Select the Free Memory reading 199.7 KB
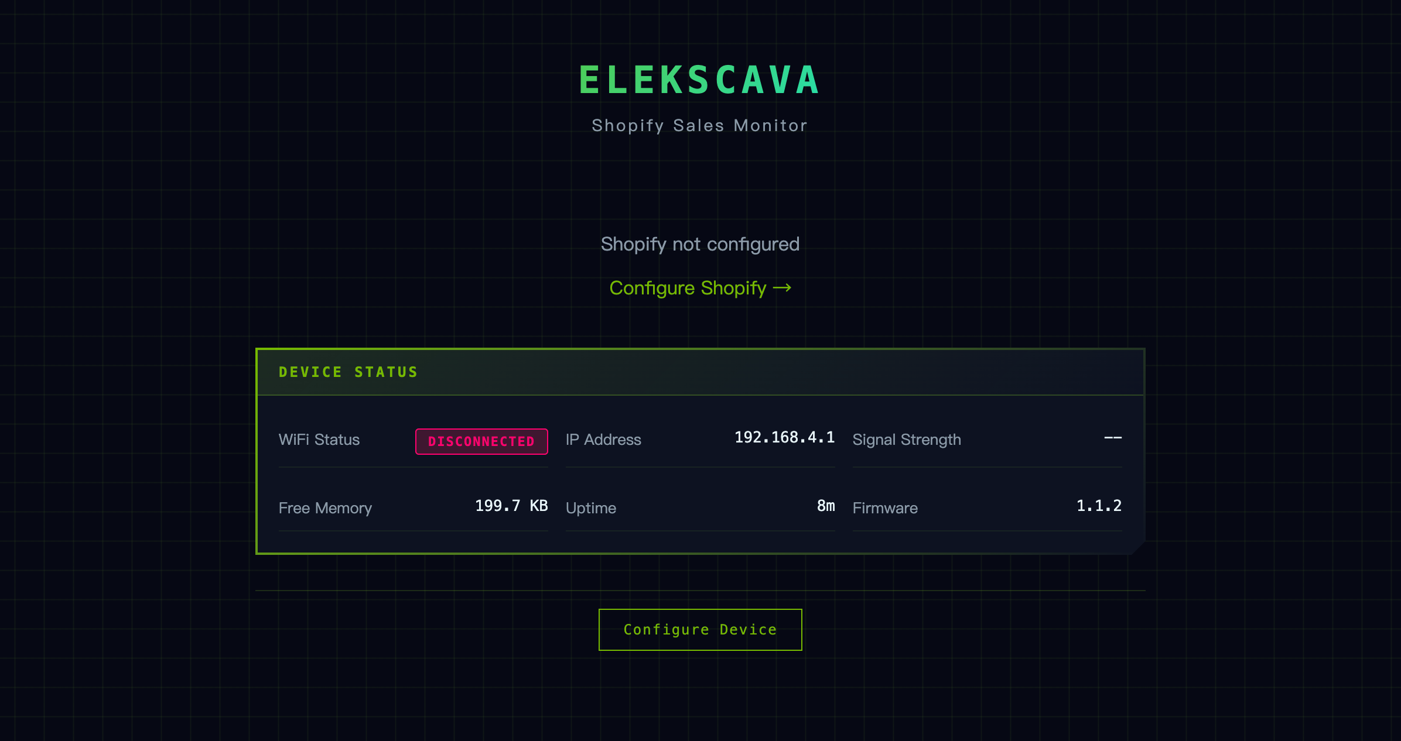Image resolution: width=1401 pixels, height=741 pixels. 511,506
